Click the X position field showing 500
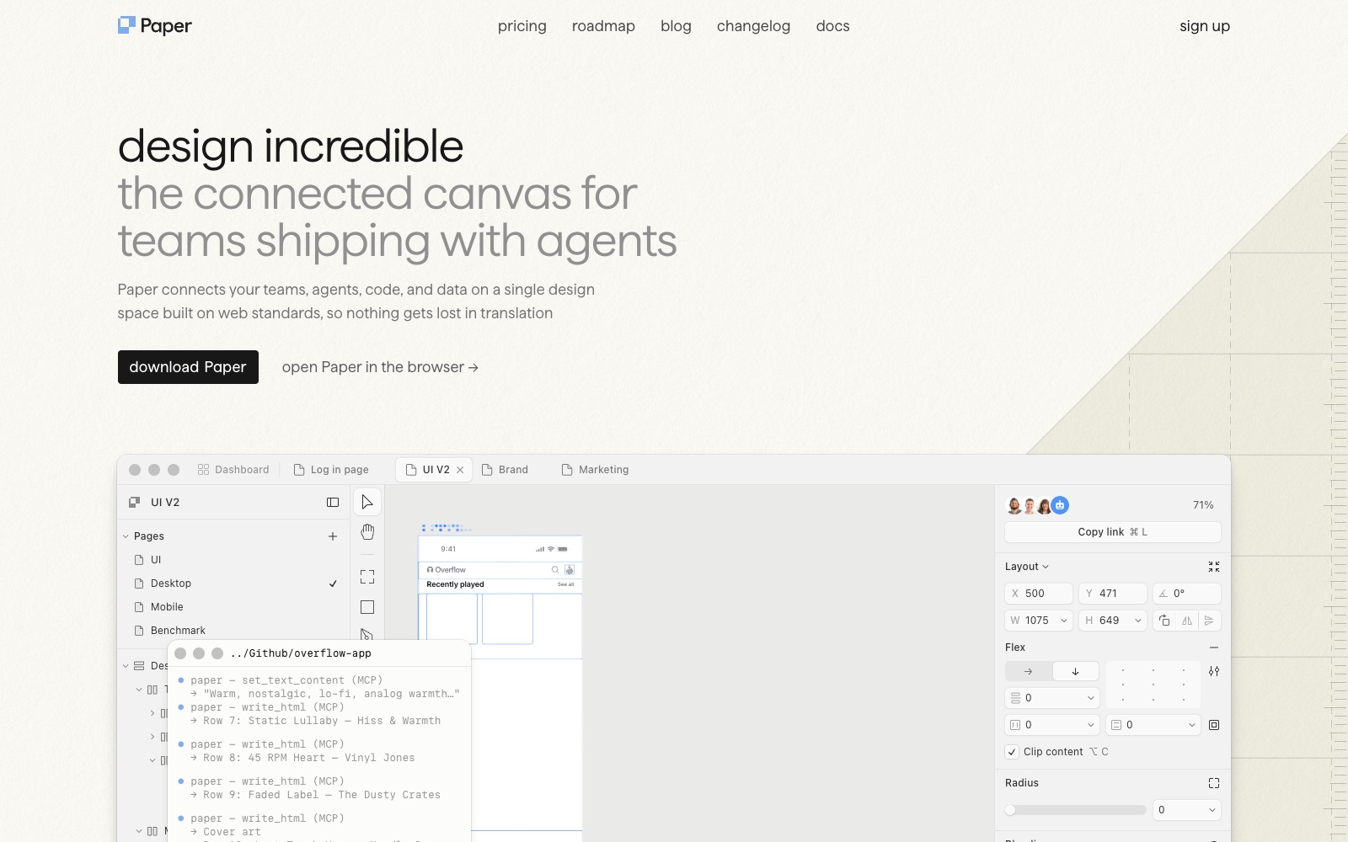This screenshot has width=1348, height=842. tap(1039, 594)
